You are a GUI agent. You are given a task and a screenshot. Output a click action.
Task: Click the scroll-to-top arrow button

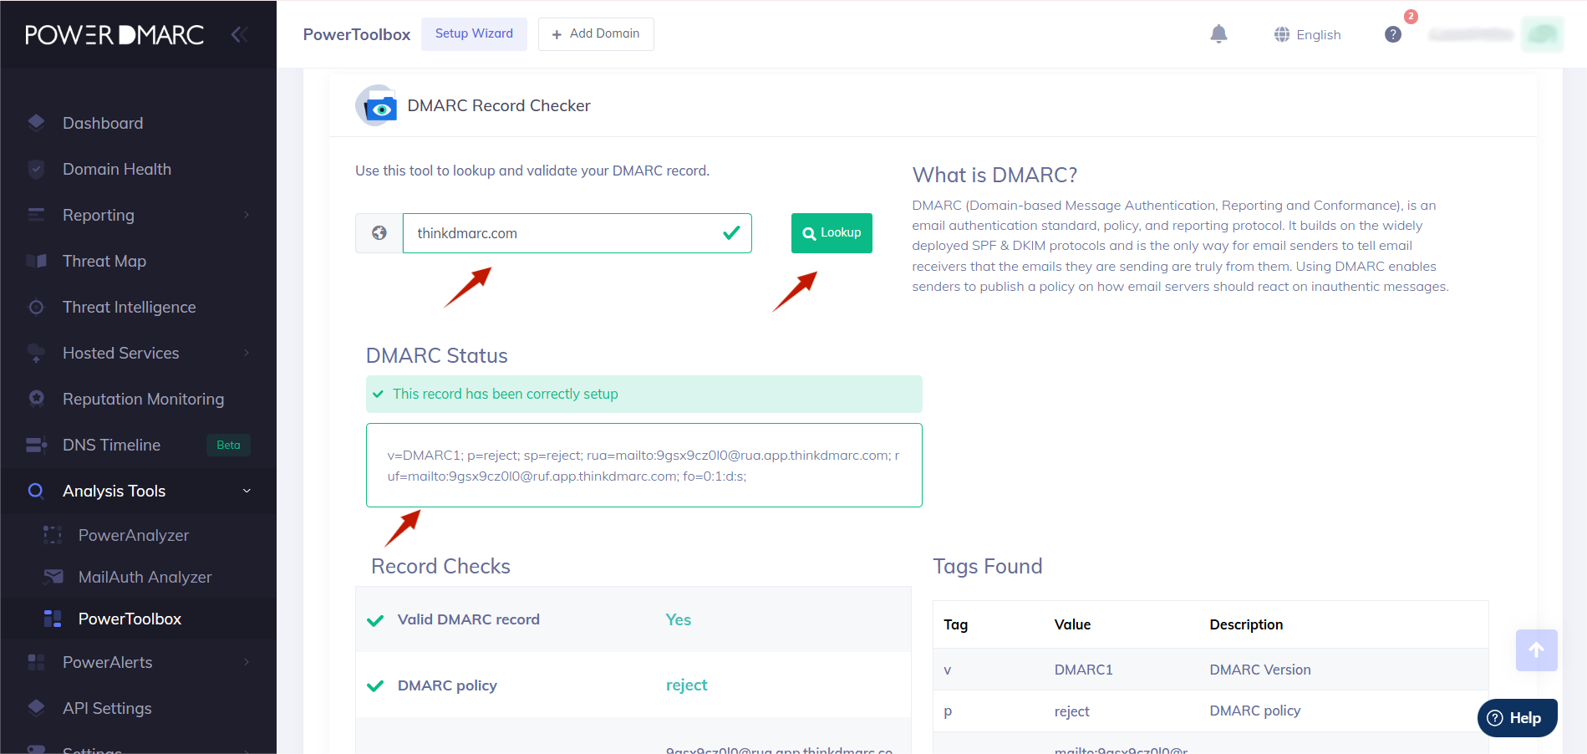(x=1536, y=650)
